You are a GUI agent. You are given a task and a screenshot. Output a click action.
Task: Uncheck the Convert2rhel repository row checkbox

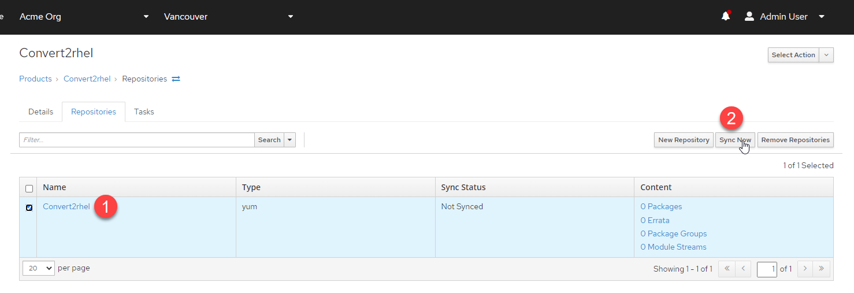[29, 207]
